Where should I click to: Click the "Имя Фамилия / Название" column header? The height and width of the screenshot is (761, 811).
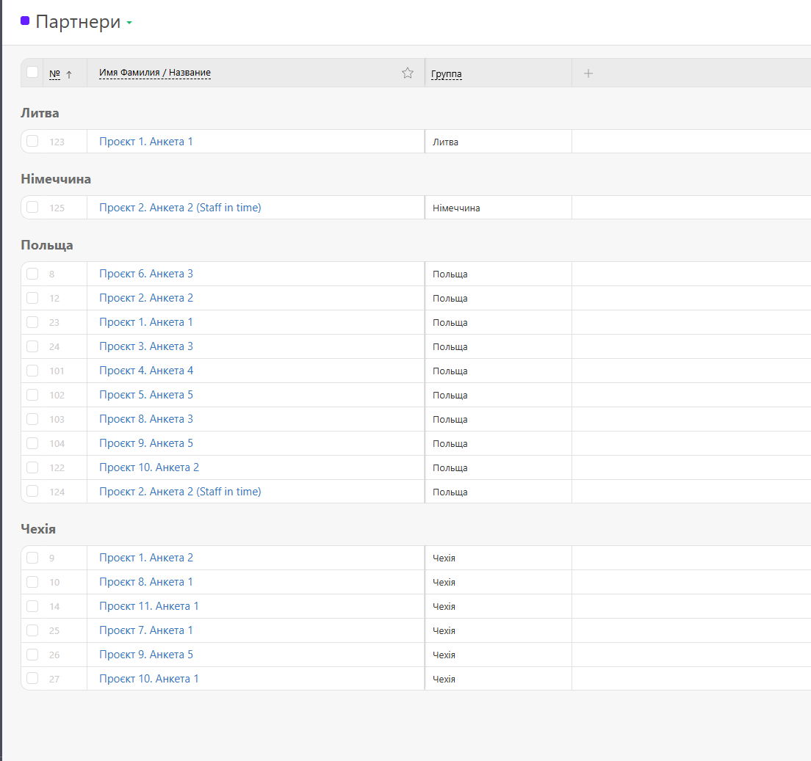point(155,73)
